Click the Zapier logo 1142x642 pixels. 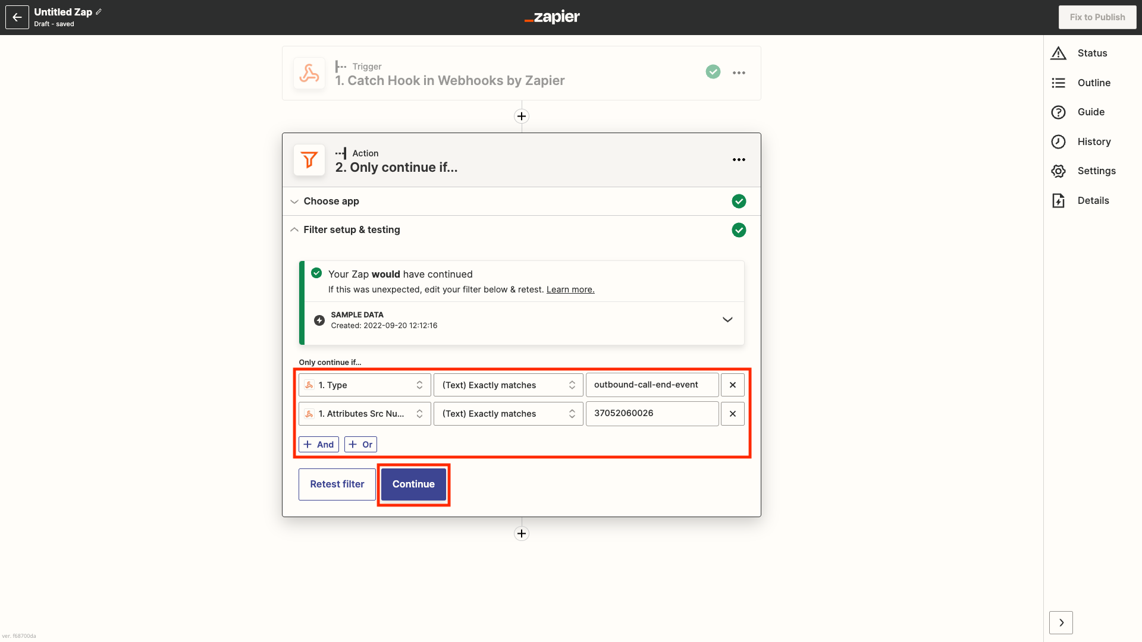click(x=552, y=17)
